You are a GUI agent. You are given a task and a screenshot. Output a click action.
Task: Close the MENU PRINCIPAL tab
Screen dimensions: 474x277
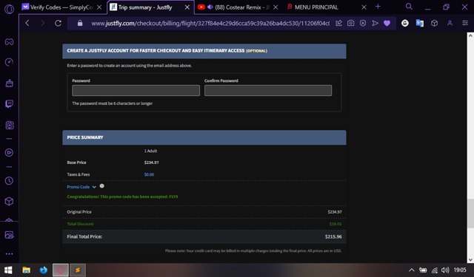364,7
